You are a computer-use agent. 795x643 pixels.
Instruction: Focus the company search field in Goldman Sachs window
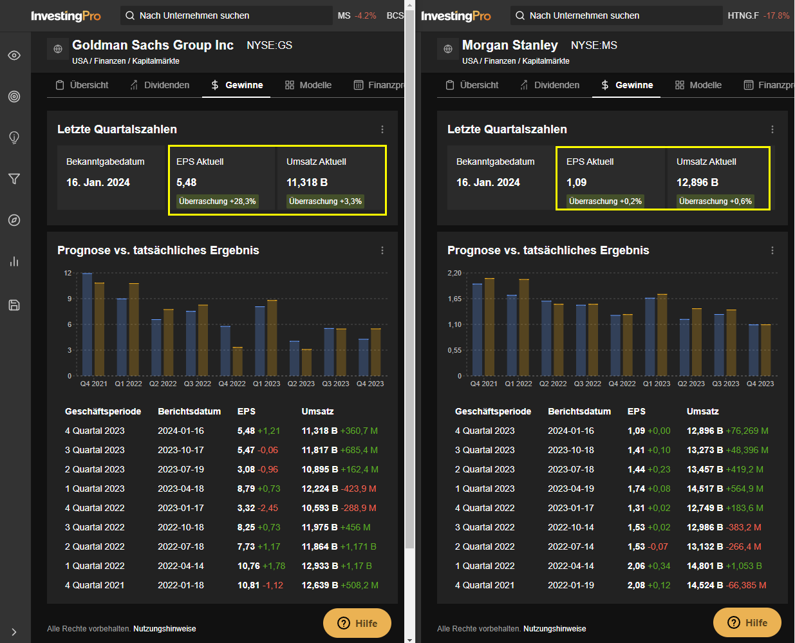225,15
